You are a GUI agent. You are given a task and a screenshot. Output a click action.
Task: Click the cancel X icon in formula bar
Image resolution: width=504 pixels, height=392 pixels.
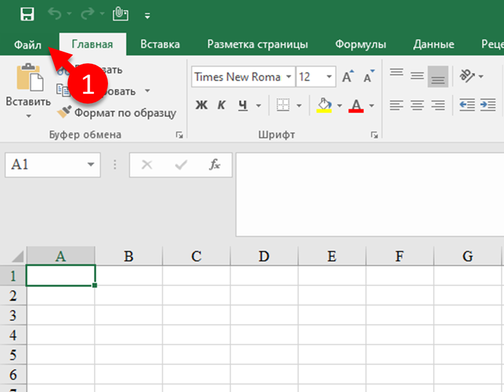[147, 165]
